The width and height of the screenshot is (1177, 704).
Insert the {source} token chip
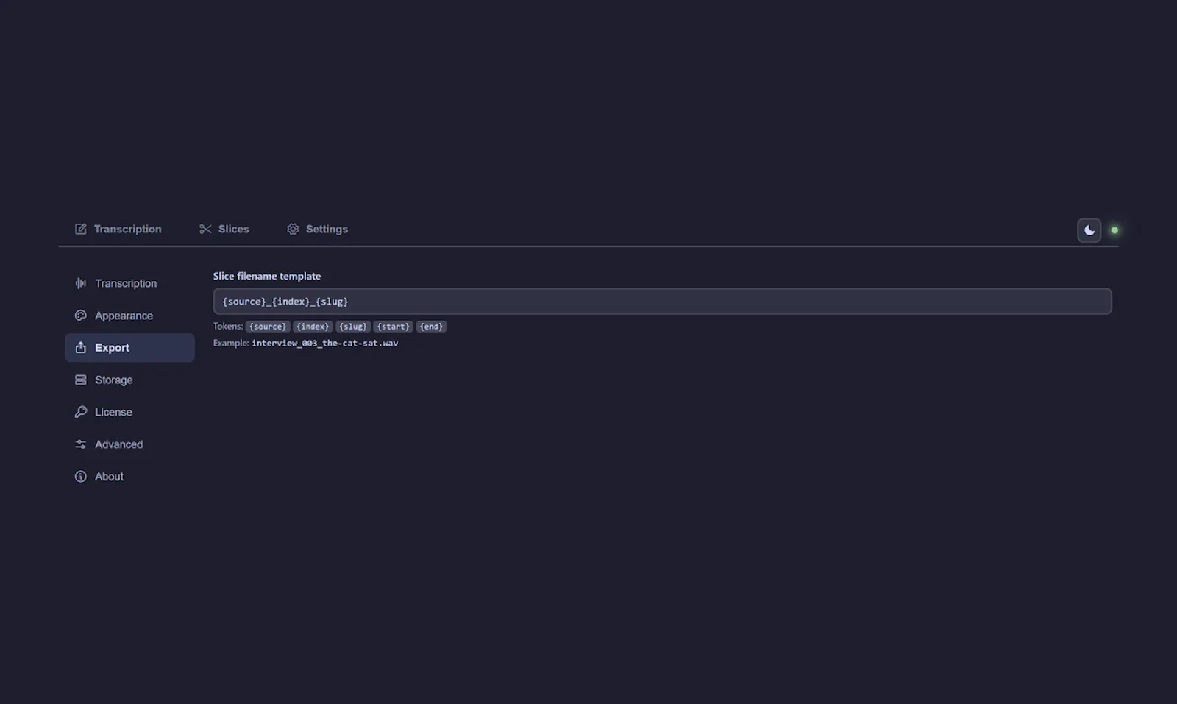[x=268, y=327]
